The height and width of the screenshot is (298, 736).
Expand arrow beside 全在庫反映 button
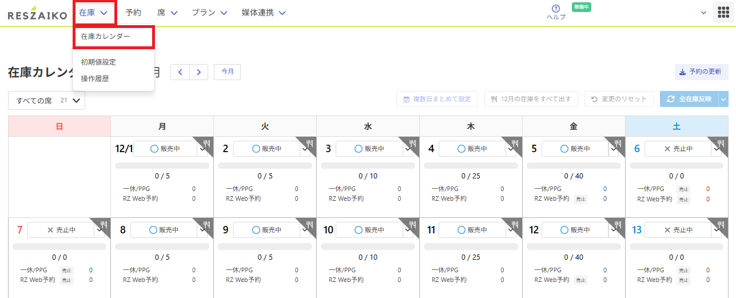pyautogui.click(x=723, y=99)
